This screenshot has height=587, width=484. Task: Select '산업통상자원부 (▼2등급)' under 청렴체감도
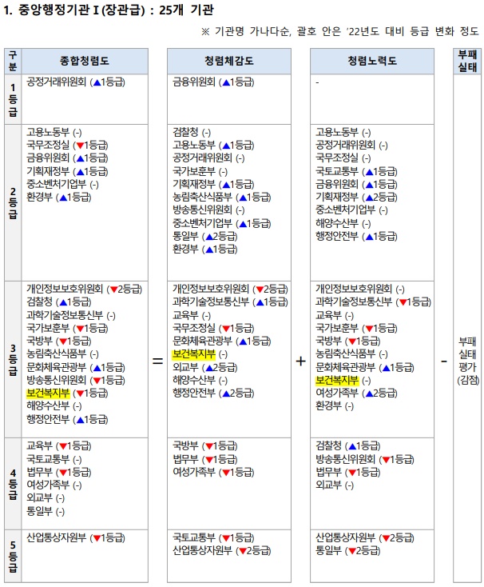221,551
